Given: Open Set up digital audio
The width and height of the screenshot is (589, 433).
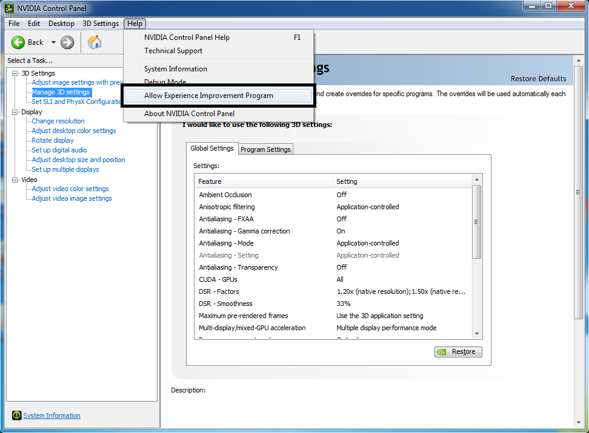Looking at the screenshot, I should click(59, 151).
